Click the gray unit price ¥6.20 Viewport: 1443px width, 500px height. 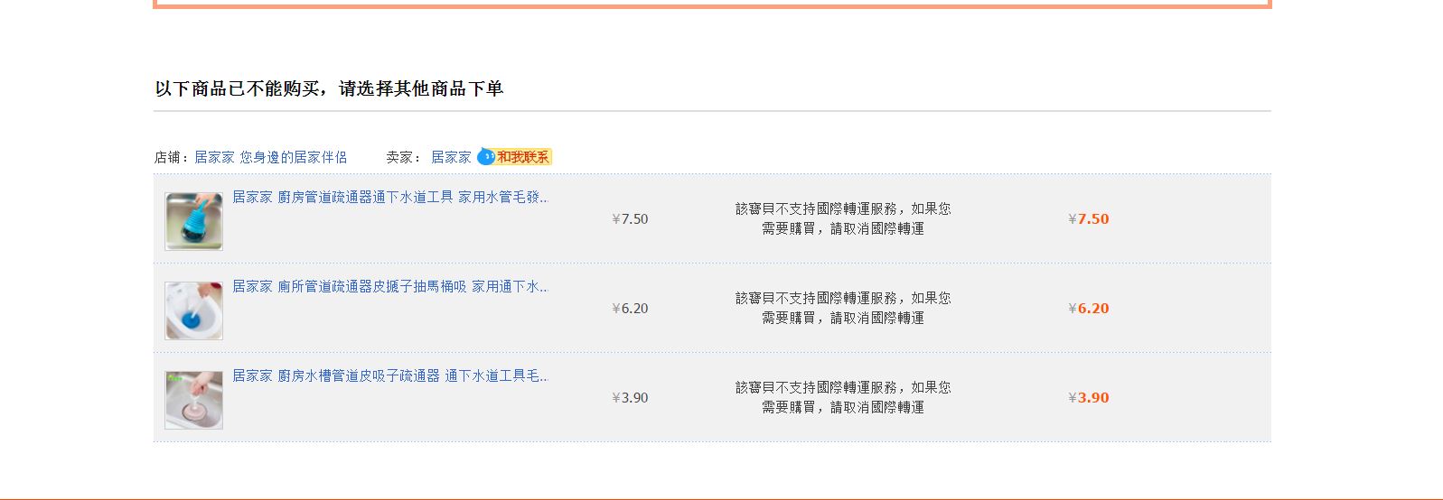(x=630, y=309)
